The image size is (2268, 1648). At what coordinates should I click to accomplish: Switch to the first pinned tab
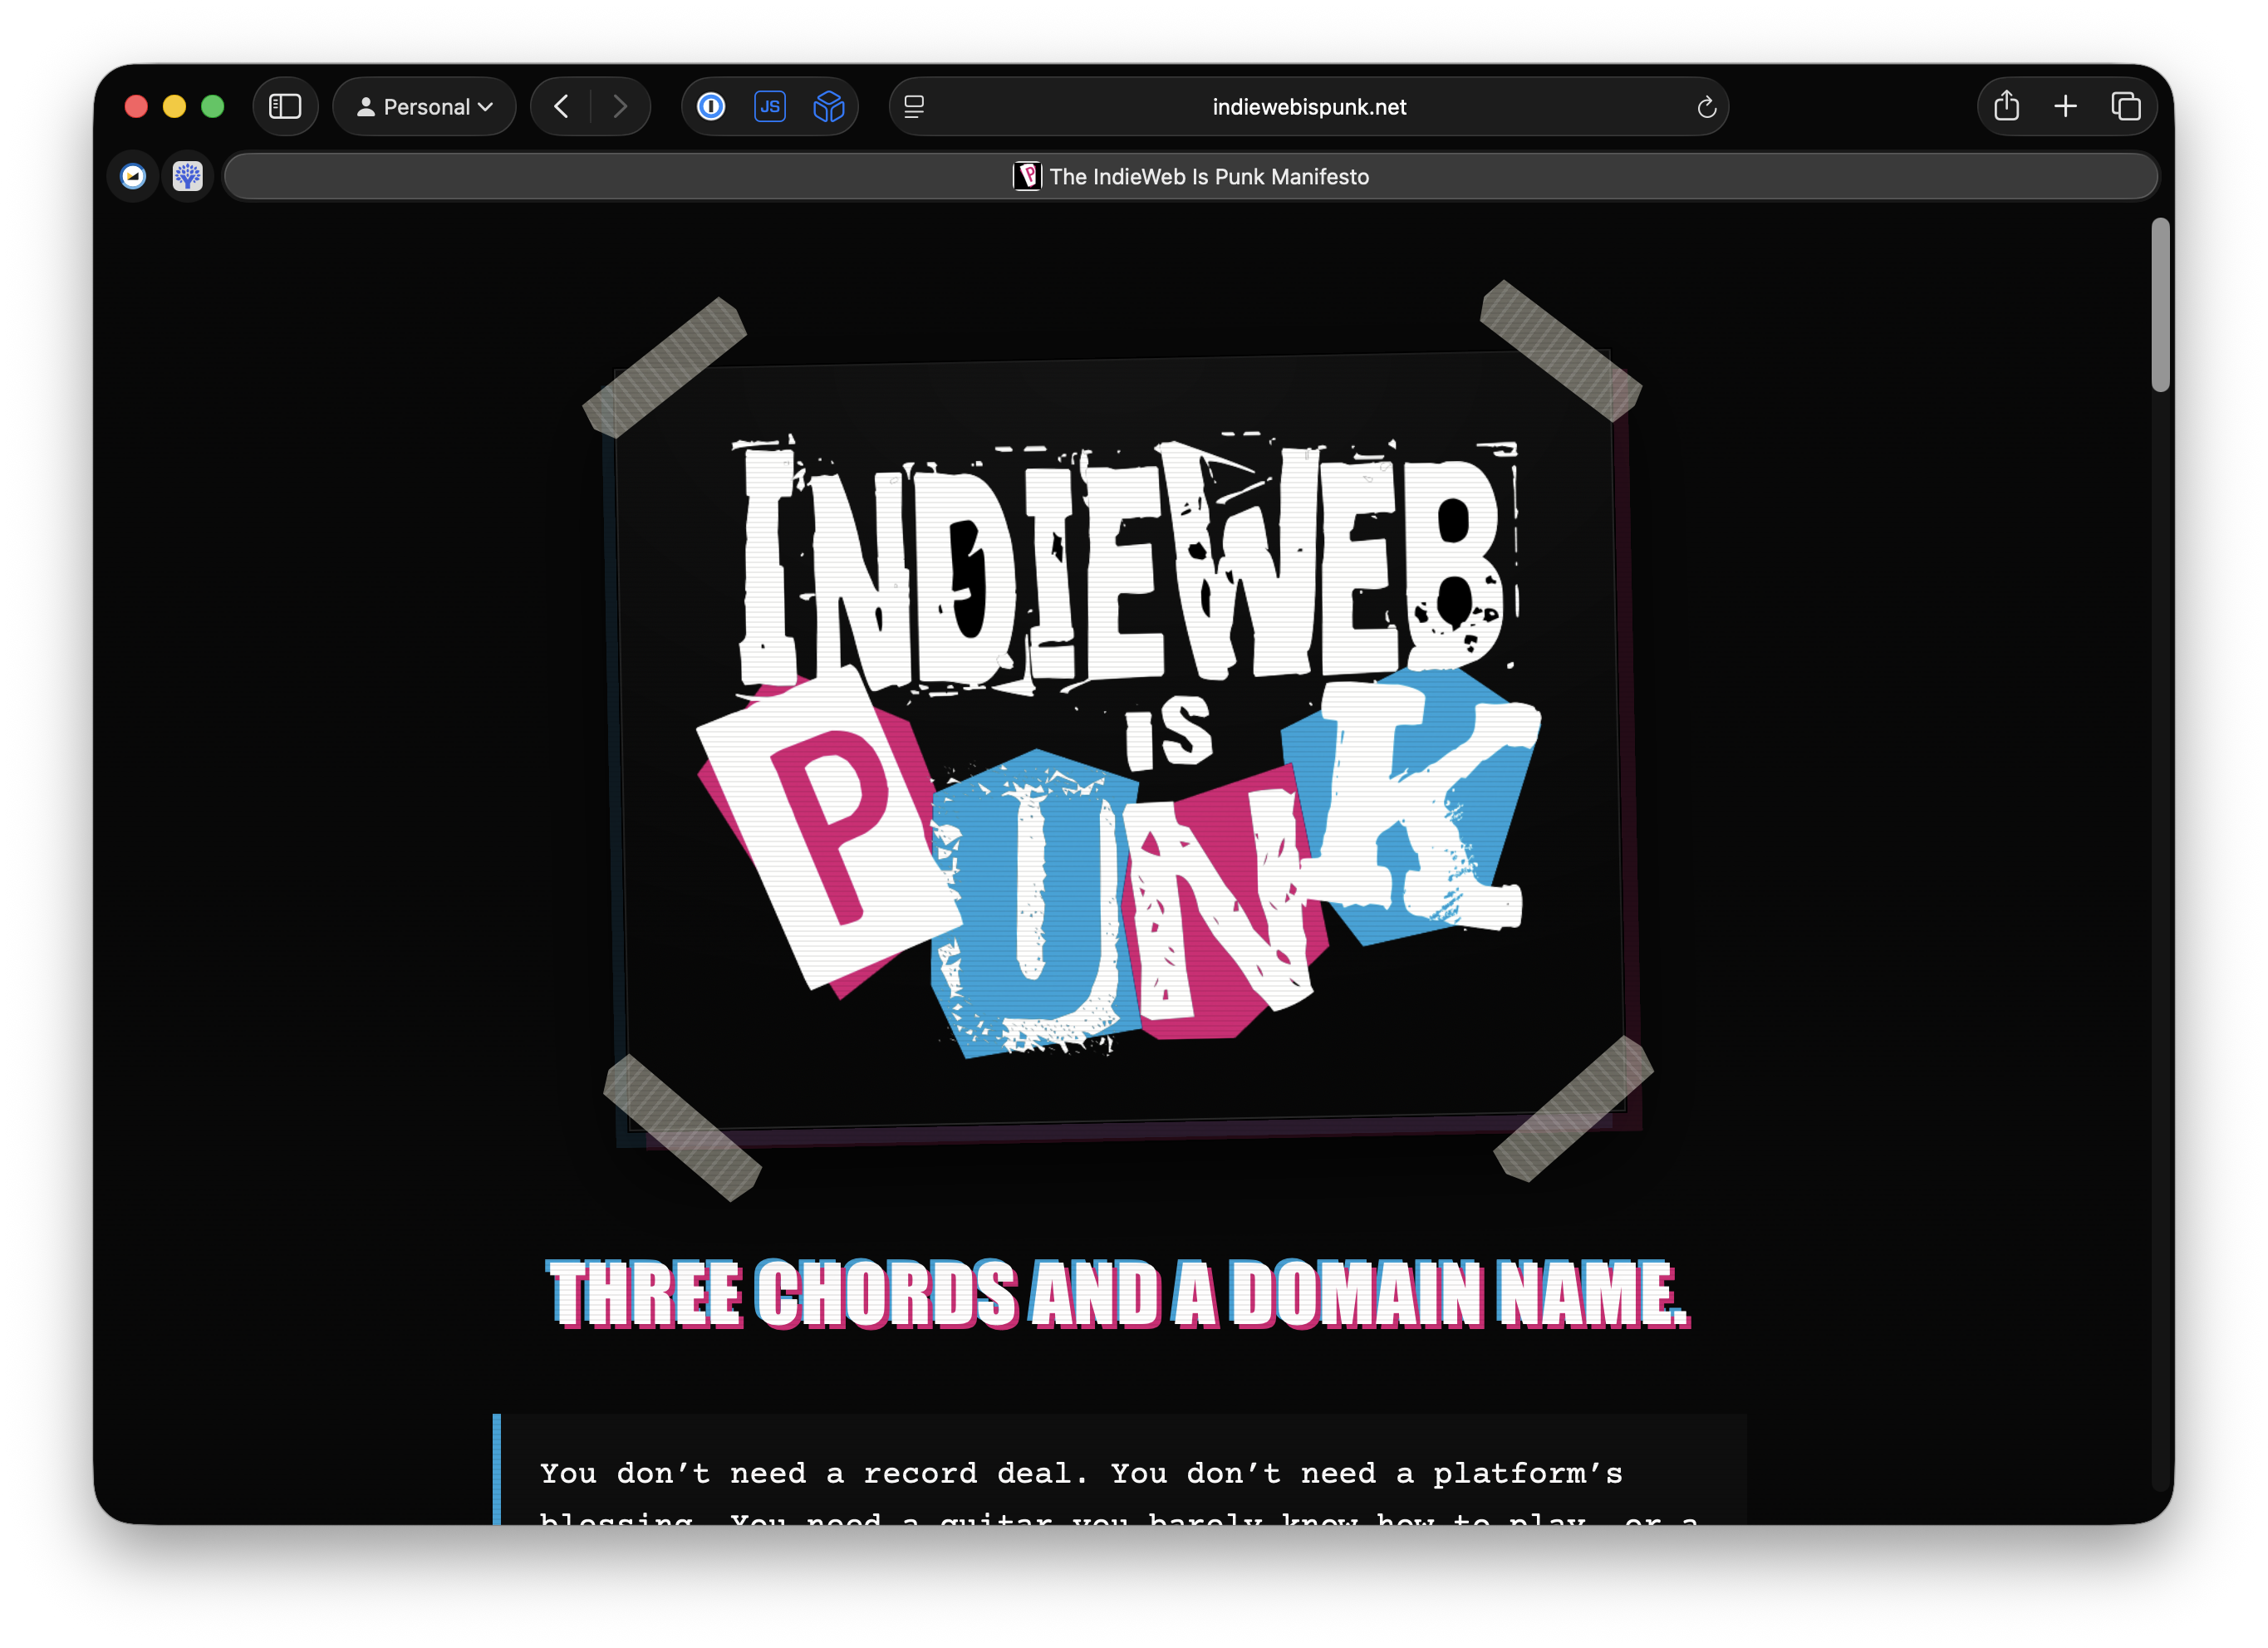point(133,176)
